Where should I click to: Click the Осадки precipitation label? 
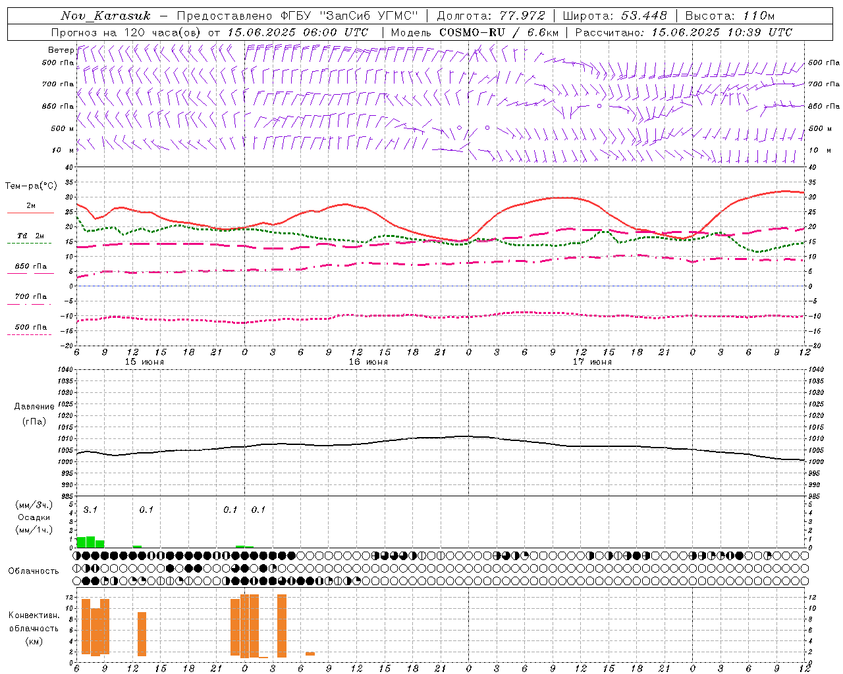click(x=34, y=517)
